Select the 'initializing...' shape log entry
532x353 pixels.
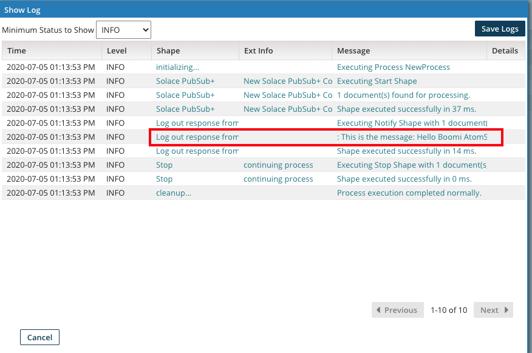(x=177, y=67)
